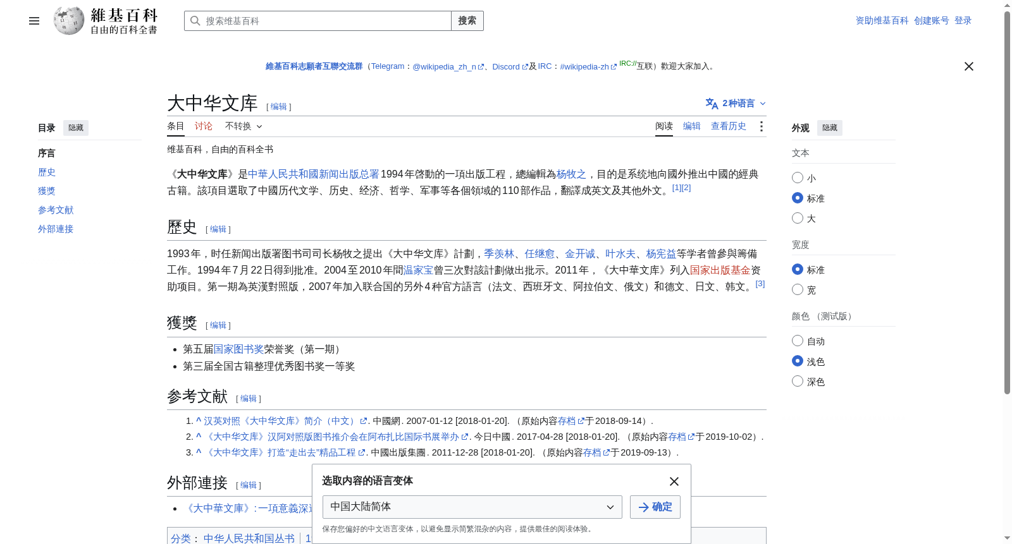Screen dimensions: 1012x544
Task: Confirm variant with 确定 button
Action: click(655, 507)
